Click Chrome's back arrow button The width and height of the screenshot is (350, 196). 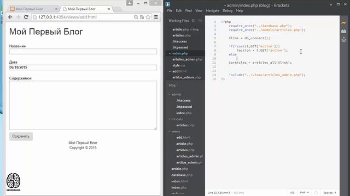pos(10,17)
